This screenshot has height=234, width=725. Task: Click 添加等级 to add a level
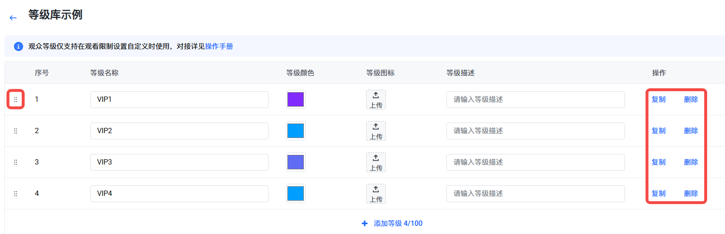tap(392, 223)
